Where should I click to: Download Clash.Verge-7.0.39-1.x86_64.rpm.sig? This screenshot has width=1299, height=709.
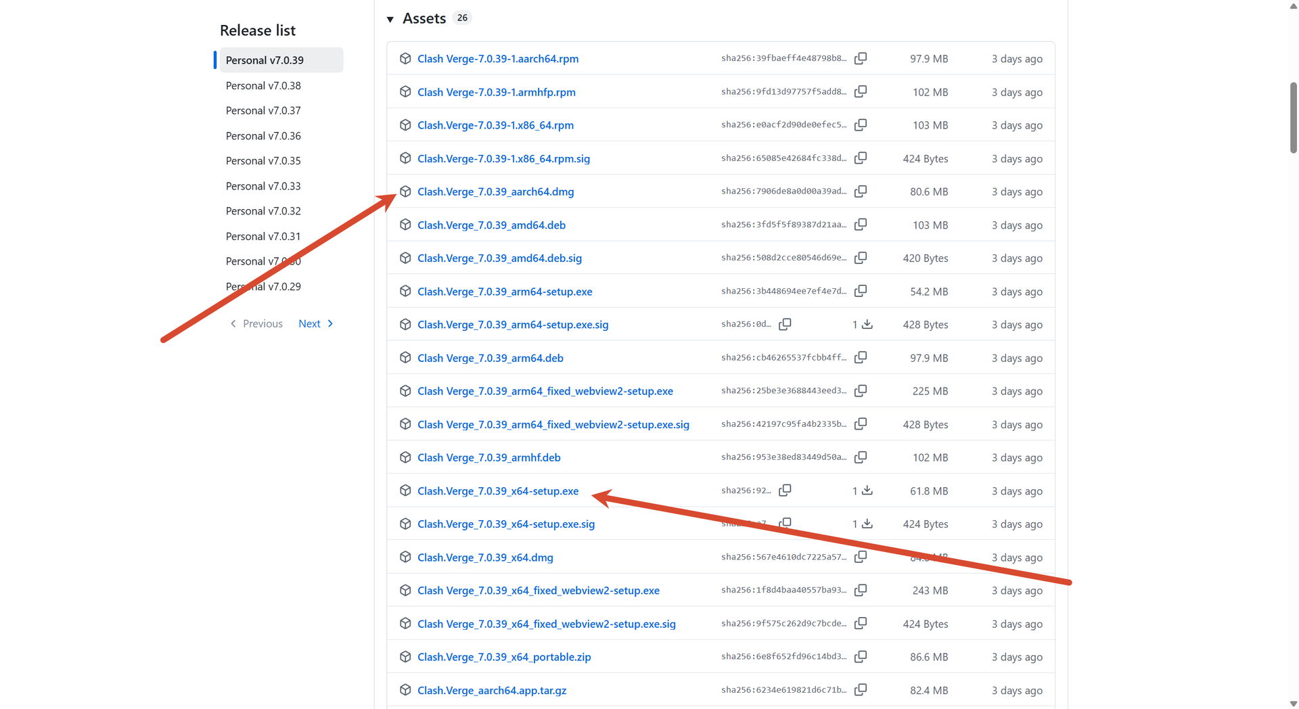pyautogui.click(x=503, y=158)
